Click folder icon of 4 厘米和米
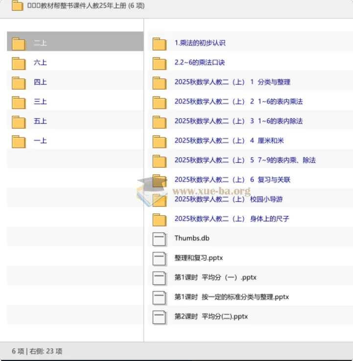Screen dimensions: 353x361 [x=160, y=142]
